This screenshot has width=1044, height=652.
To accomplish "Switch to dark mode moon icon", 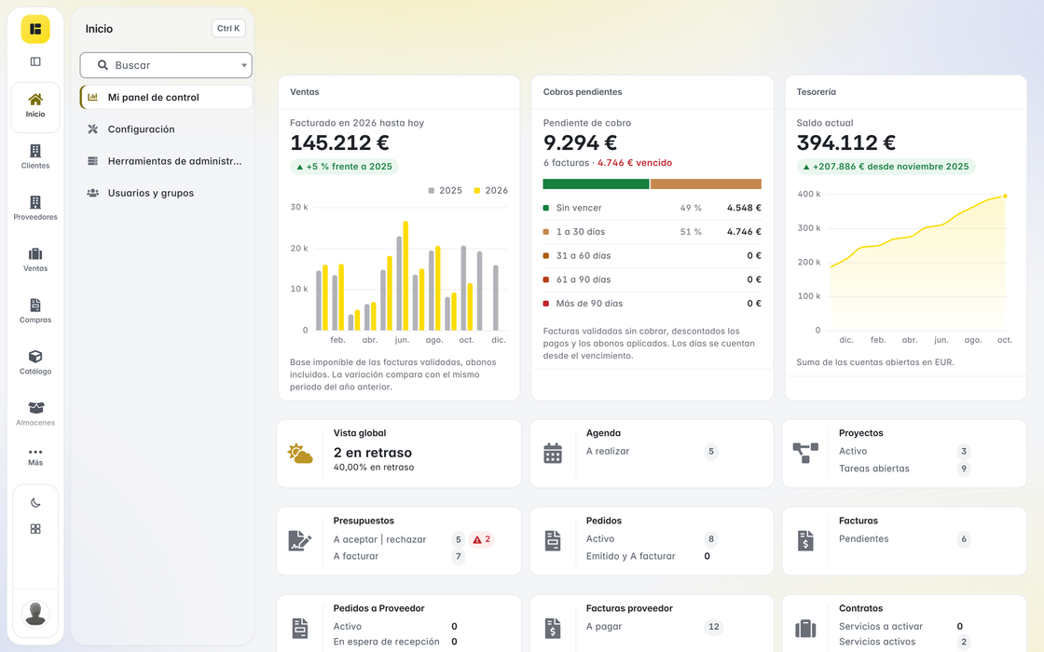I will pos(35,503).
